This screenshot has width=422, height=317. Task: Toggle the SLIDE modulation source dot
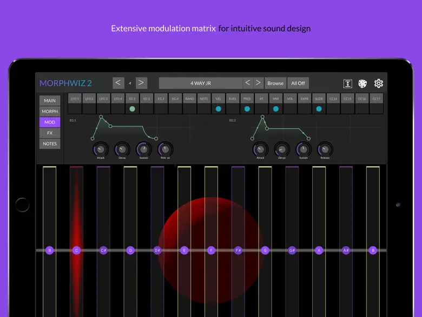point(319,109)
